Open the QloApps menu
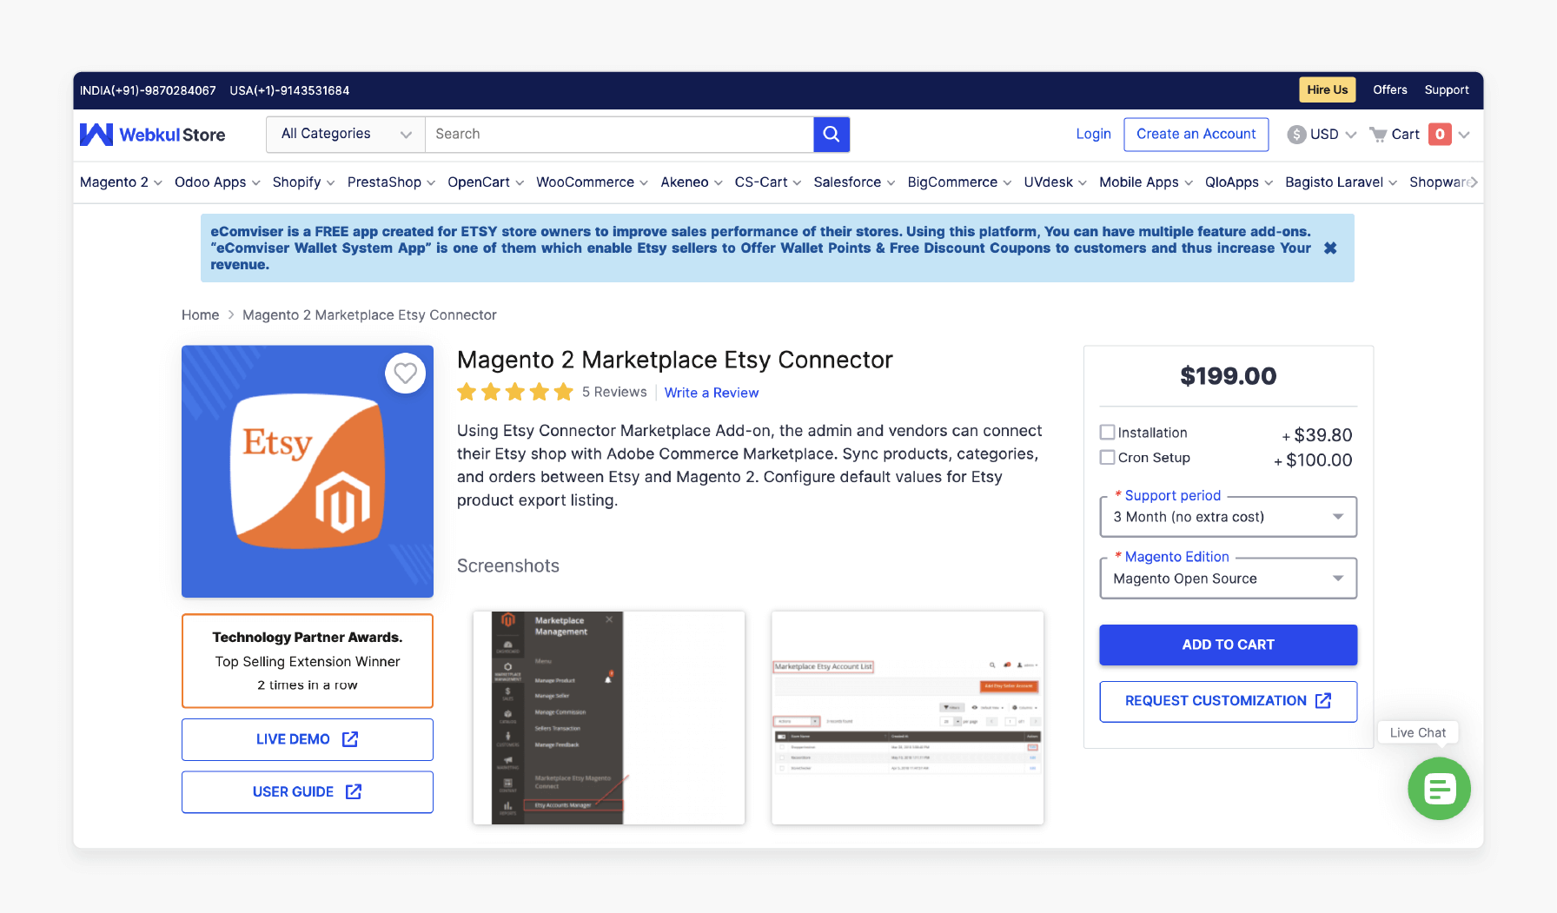 point(1239,182)
